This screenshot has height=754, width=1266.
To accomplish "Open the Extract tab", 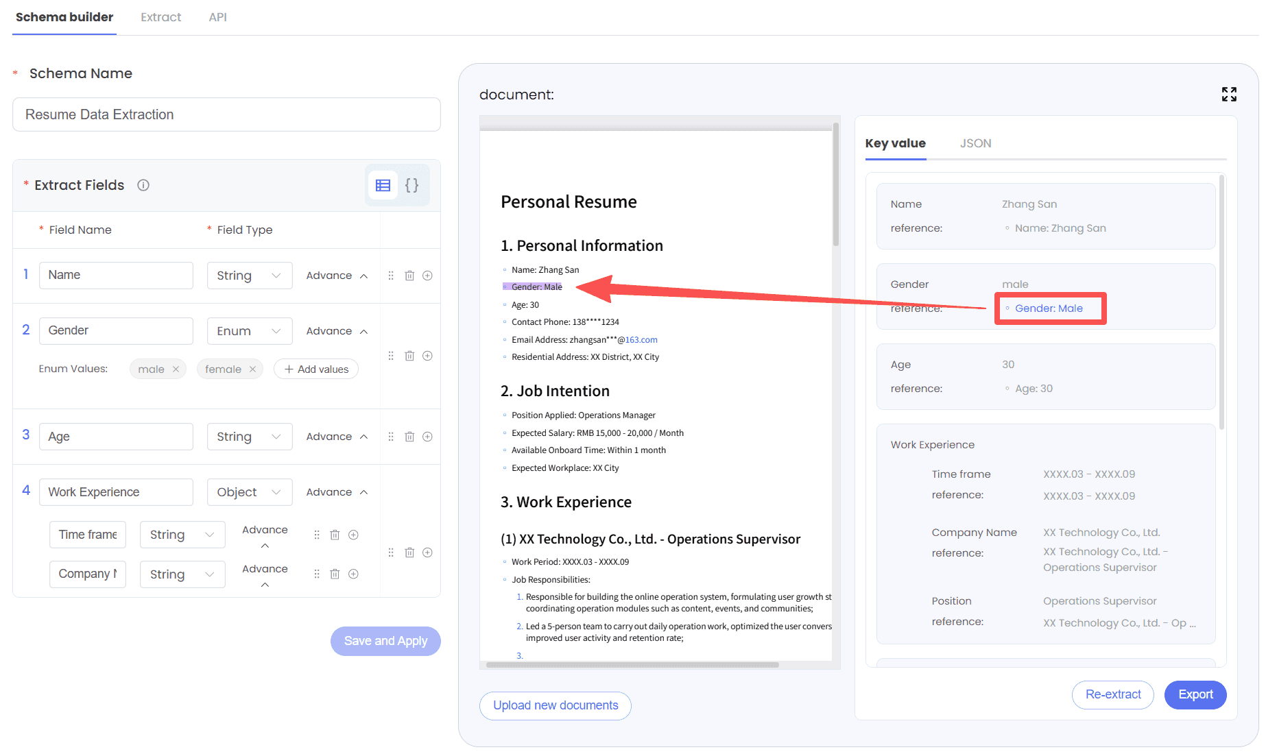I will pos(160,17).
